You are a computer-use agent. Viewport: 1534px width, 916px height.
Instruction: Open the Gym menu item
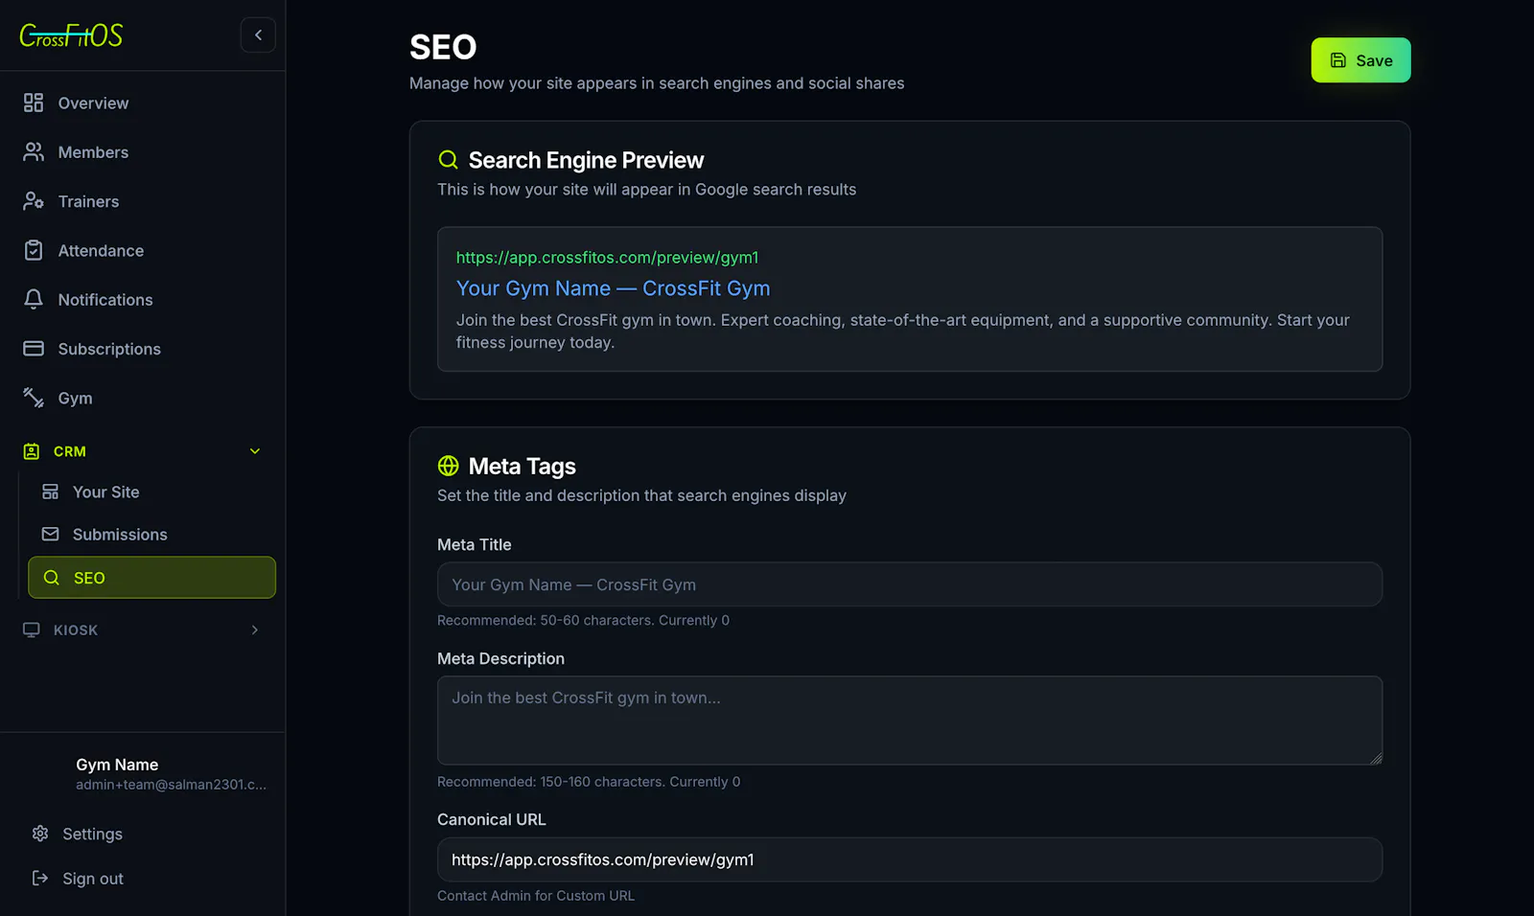pos(143,398)
